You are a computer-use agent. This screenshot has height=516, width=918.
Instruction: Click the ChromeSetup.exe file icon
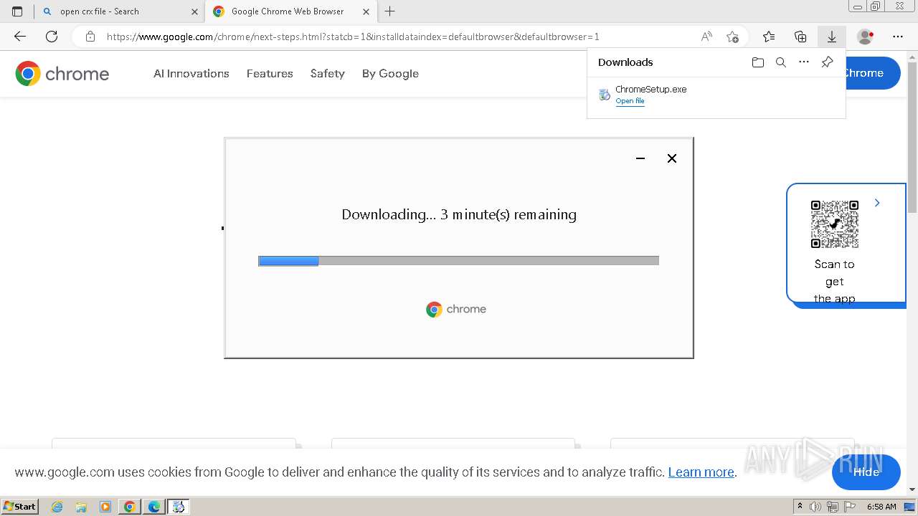(x=605, y=95)
